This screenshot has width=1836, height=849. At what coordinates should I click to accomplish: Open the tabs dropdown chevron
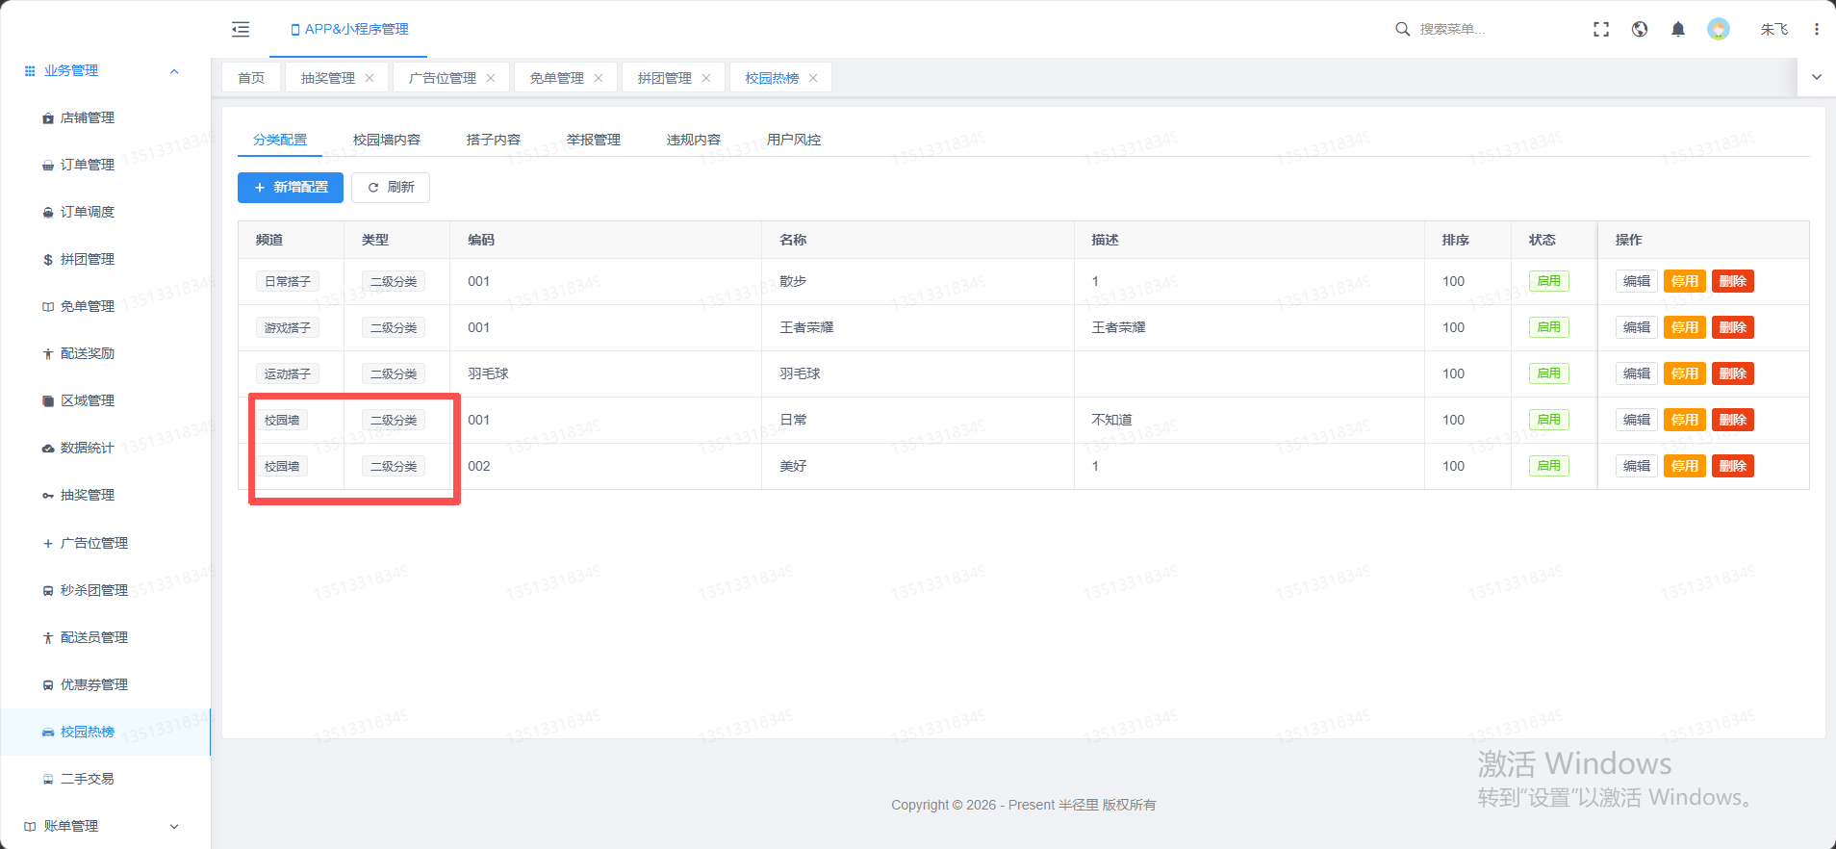1817,77
